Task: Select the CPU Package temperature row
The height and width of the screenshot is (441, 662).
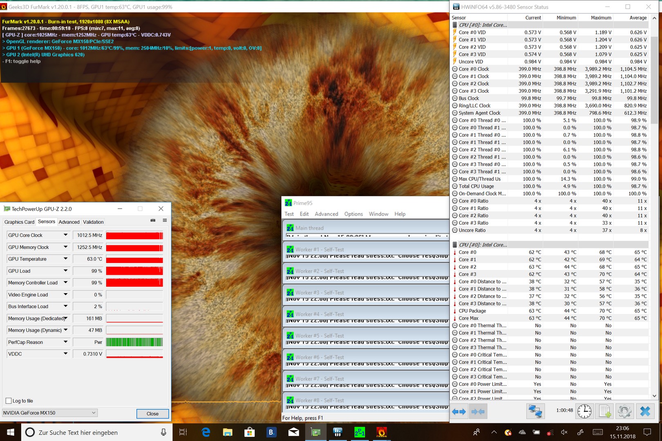Action: [x=550, y=311]
